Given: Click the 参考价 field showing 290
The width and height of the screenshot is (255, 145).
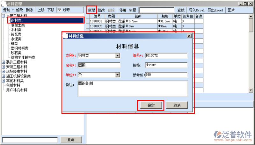Looking at the screenshot, I should coord(166,75).
